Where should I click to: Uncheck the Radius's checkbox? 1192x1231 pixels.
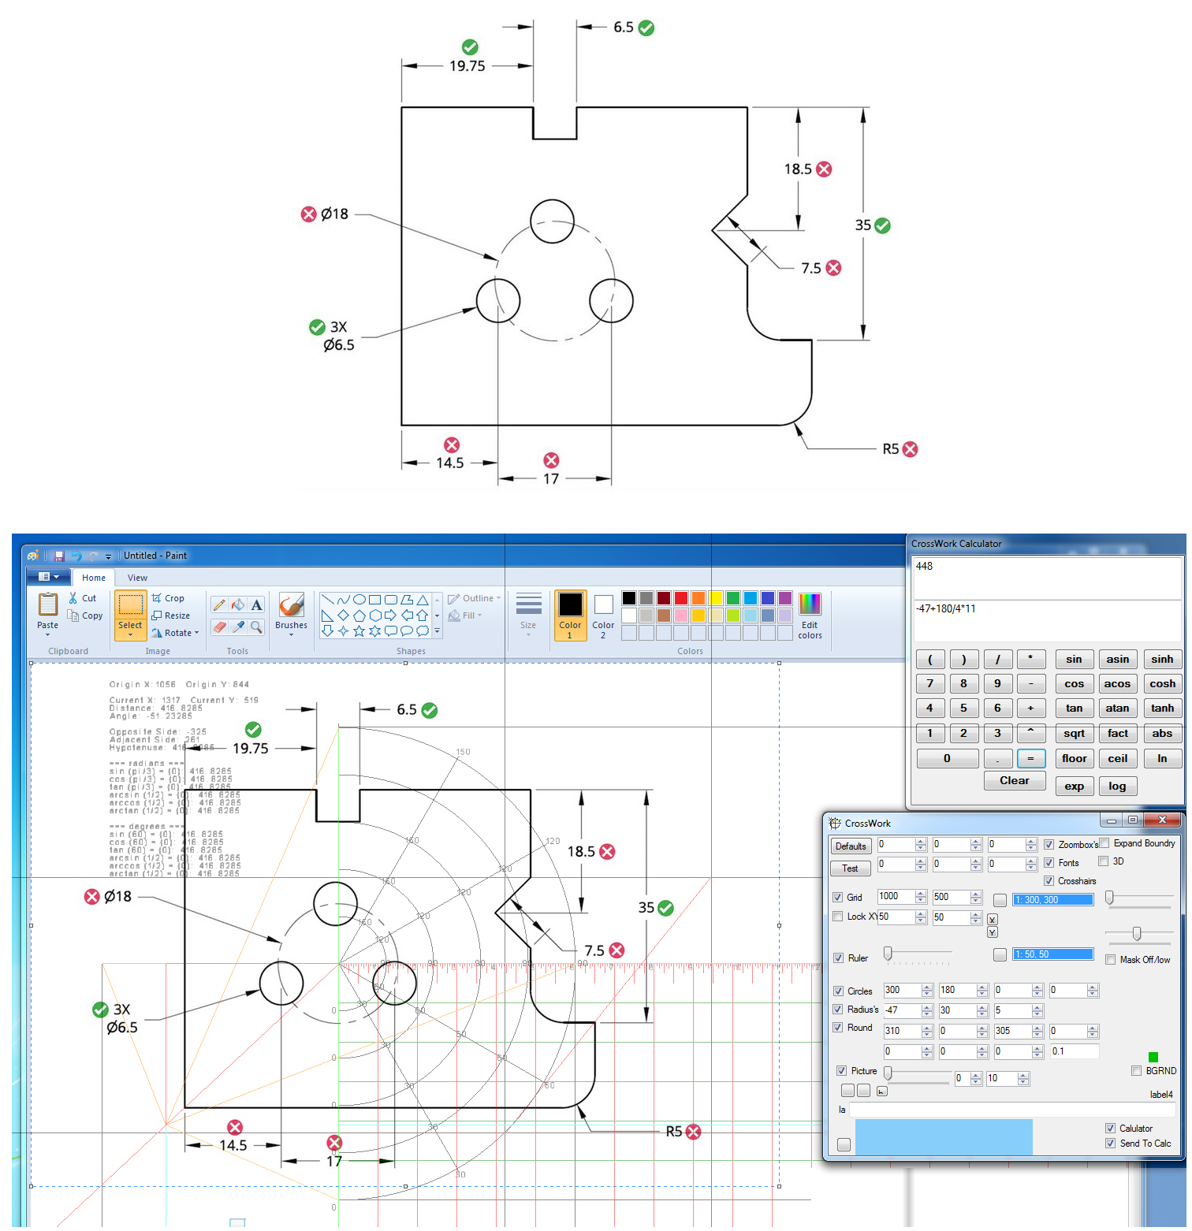click(x=838, y=1010)
